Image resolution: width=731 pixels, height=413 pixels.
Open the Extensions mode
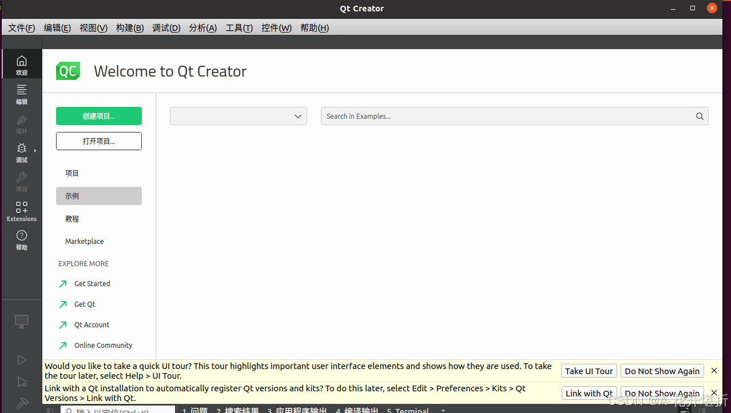(21, 211)
